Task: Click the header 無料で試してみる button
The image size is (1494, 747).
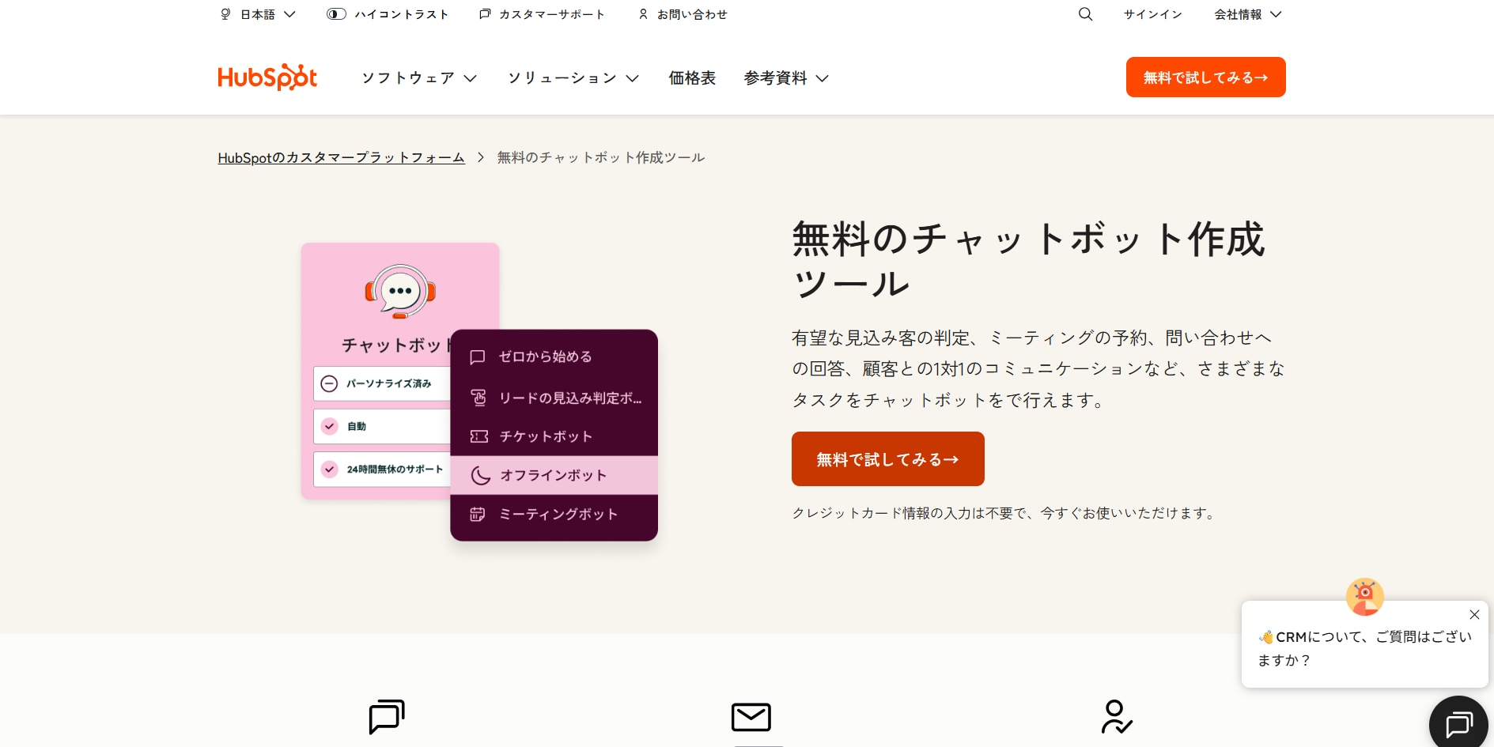Action: [x=1205, y=77]
